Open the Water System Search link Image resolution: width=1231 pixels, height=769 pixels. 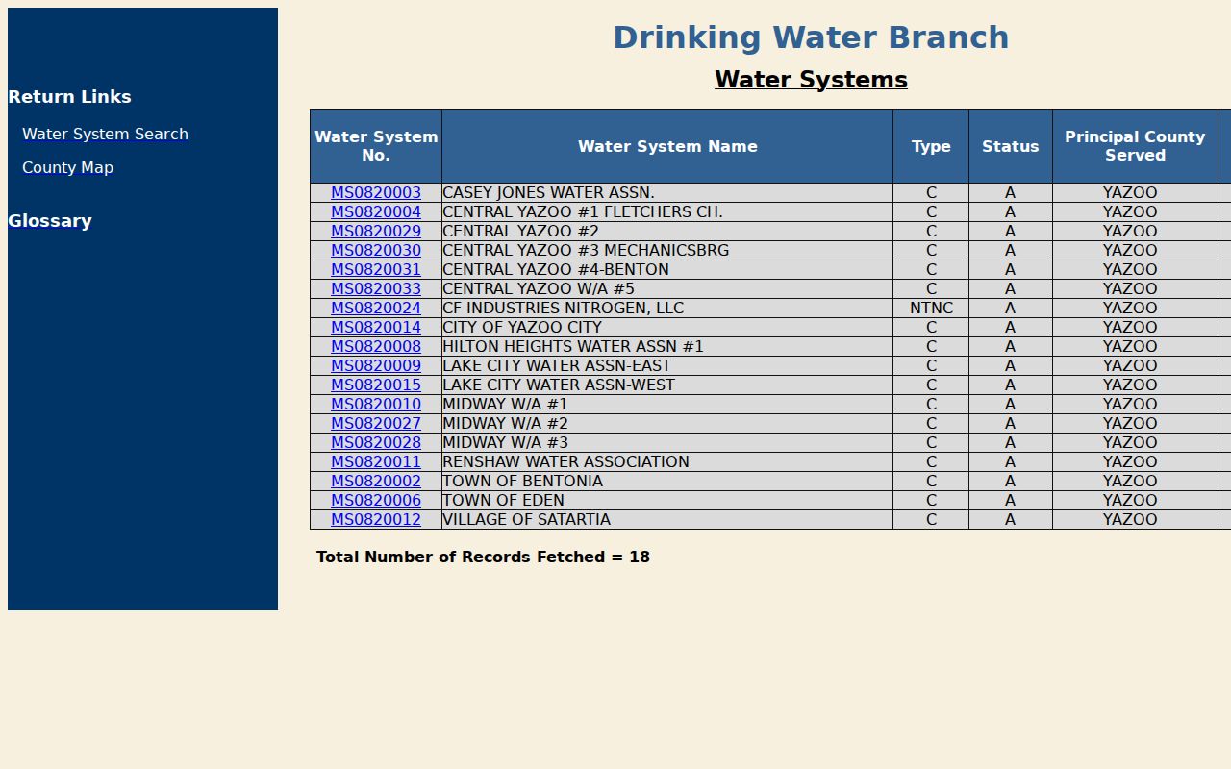coord(105,134)
